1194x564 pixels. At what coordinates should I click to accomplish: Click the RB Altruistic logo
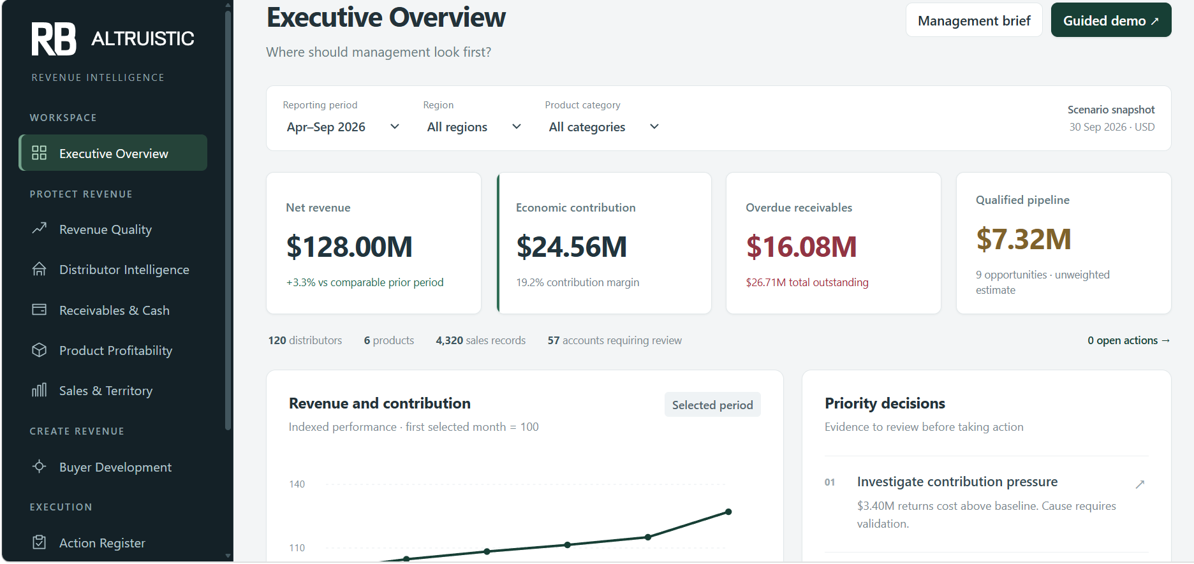coord(113,39)
